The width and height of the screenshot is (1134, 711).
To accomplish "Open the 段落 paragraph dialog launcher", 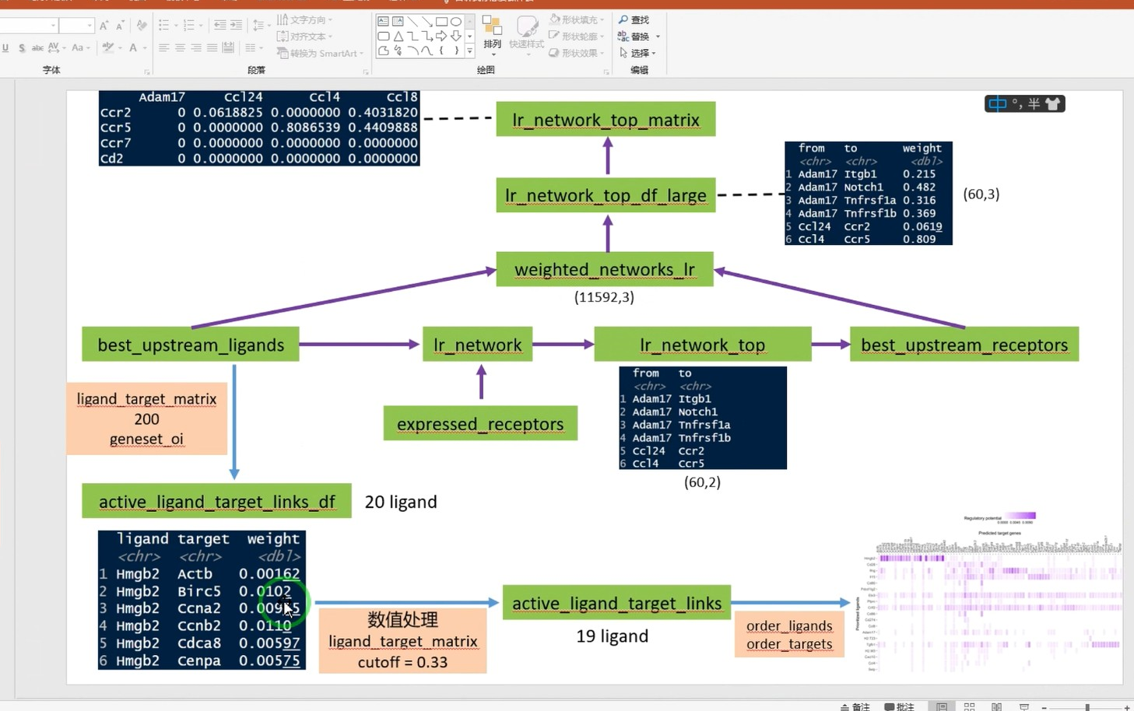I will point(366,72).
